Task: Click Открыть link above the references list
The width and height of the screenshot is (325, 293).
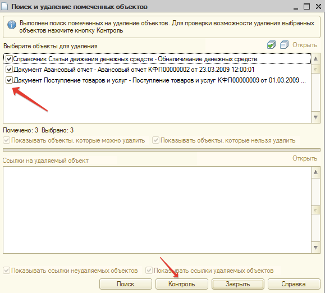Action: [x=305, y=158]
